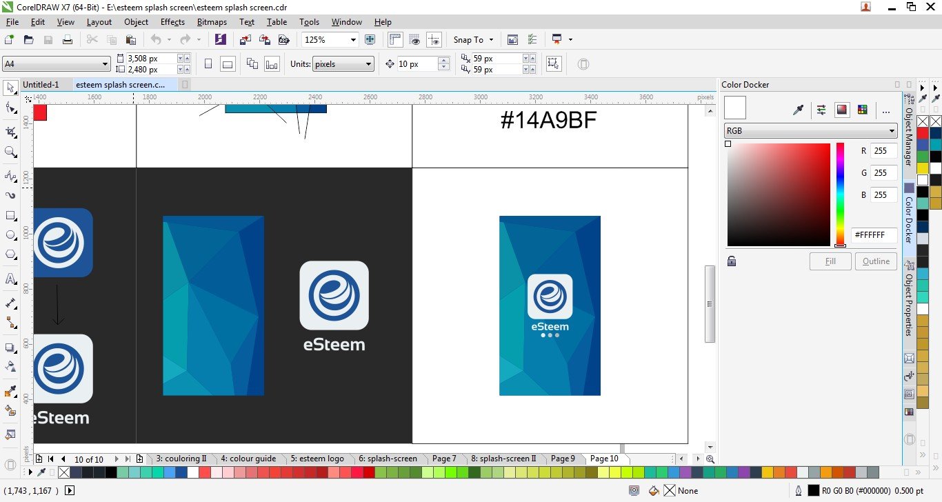Open Color Docker more options ellipsis
The image size is (942, 502).
point(886,110)
